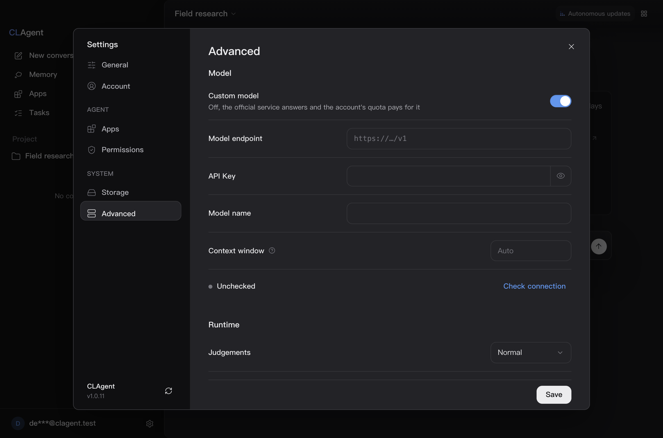Click the Field research folder icon
Viewport: 663px width, 438px height.
(x=16, y=156)
